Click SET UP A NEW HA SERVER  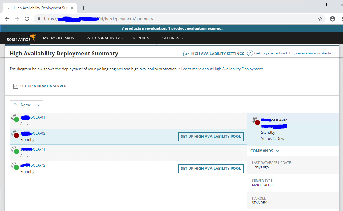[43, 86]
